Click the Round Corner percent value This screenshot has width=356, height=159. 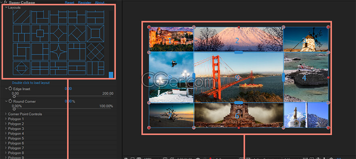pos(70,101)
